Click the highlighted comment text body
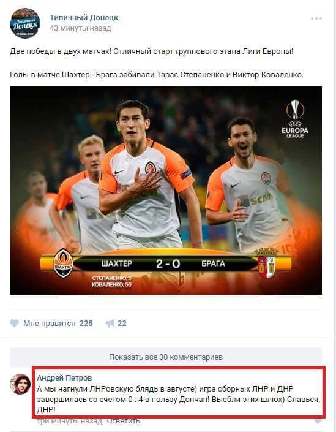 tap(178, 399)
